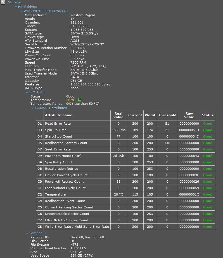Select the Uncorrectable Sector Count attribute
Screen dimensions: 223x258
pos(67,214)
